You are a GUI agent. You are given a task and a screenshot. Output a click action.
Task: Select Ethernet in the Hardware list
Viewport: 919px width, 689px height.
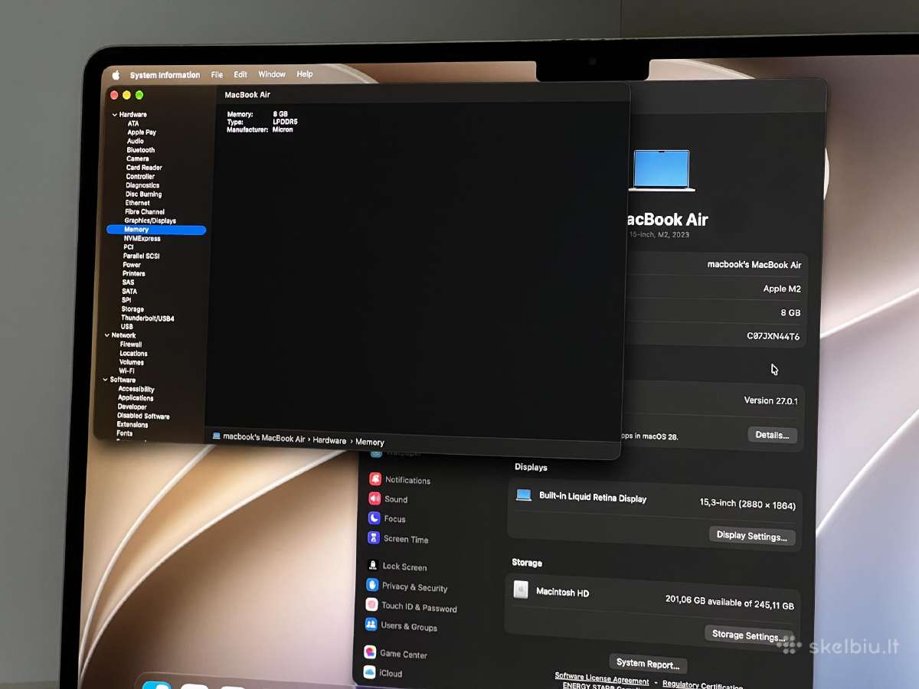coord(138,203)
